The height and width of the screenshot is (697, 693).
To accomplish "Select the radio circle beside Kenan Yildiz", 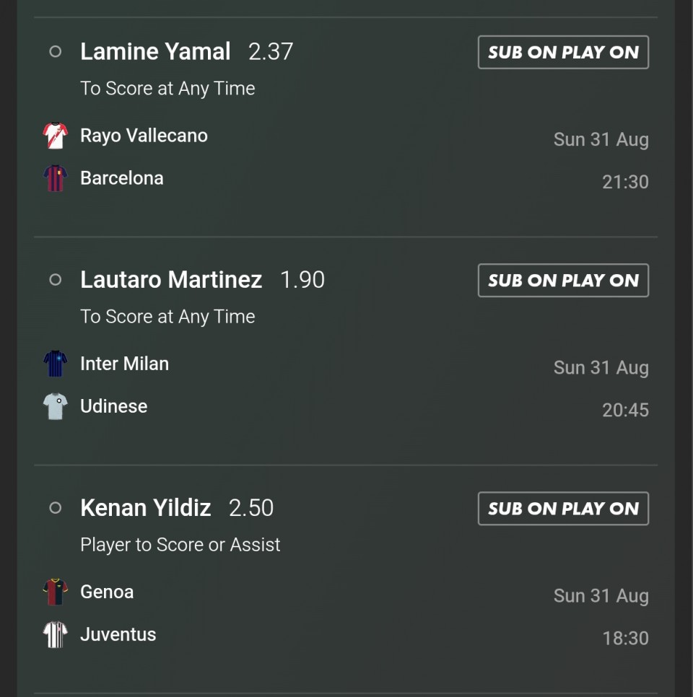I will coord(55,508).
